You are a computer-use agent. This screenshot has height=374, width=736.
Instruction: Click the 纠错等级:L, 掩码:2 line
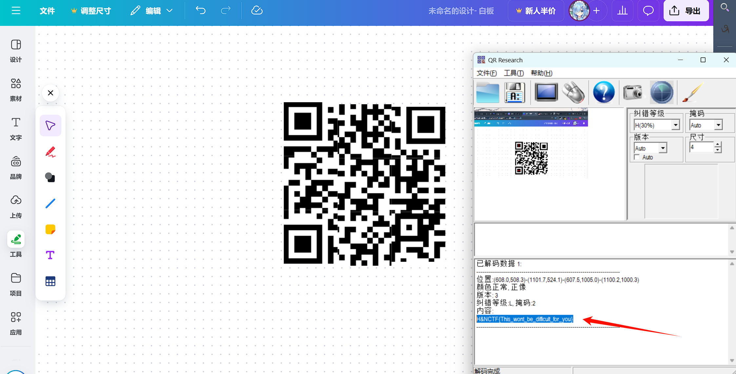506,303
